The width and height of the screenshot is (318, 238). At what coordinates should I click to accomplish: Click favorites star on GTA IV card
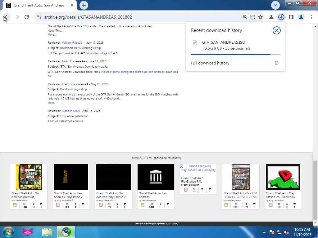(246, 204)
